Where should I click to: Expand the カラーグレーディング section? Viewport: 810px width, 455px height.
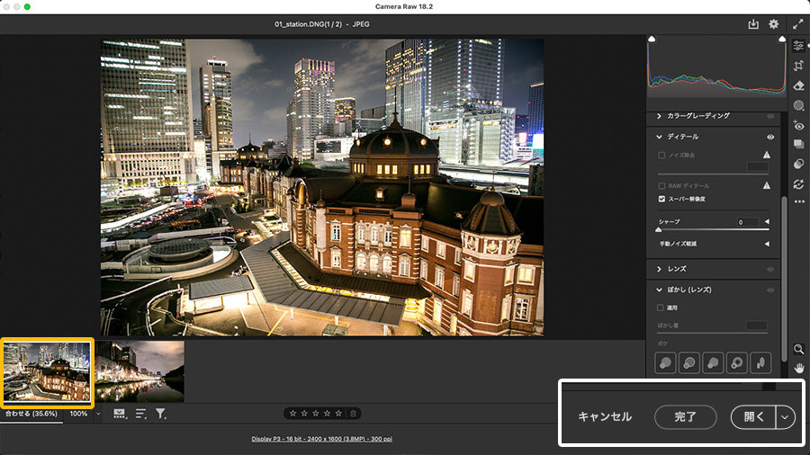coord(659,116)
